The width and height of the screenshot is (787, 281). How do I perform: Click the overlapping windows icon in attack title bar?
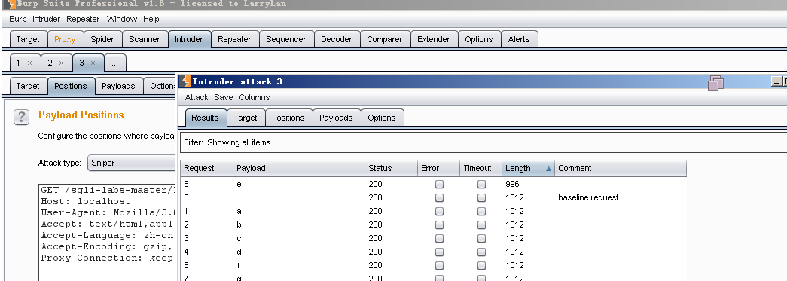pos(715,83)
